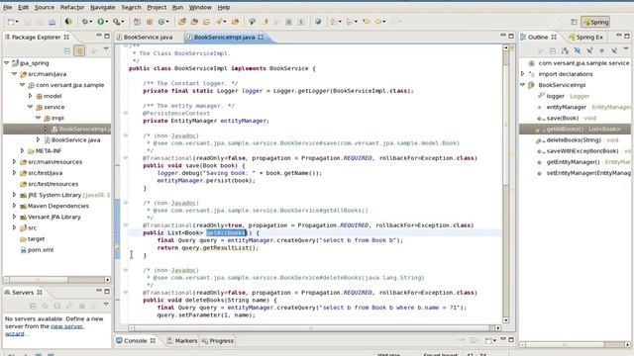Collapse All in Package Explorer toolbar
This screenshot has width=634, height=356.
coord(67,50)
